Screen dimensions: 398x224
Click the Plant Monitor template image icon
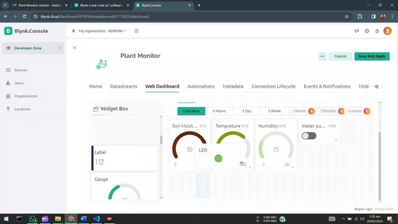click(x=101, y=63)
